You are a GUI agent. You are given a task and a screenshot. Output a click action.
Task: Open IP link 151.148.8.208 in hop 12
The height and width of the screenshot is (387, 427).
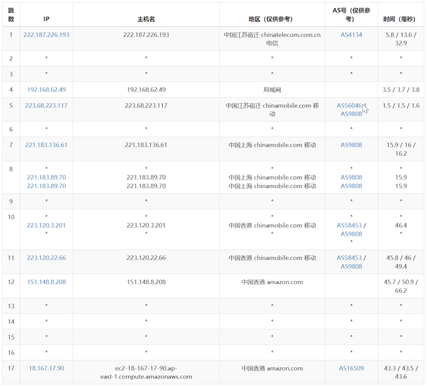[46, 282]
